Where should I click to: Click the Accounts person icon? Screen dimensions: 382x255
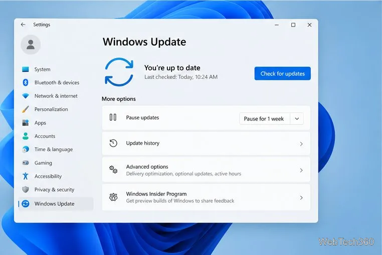point(26,136)
